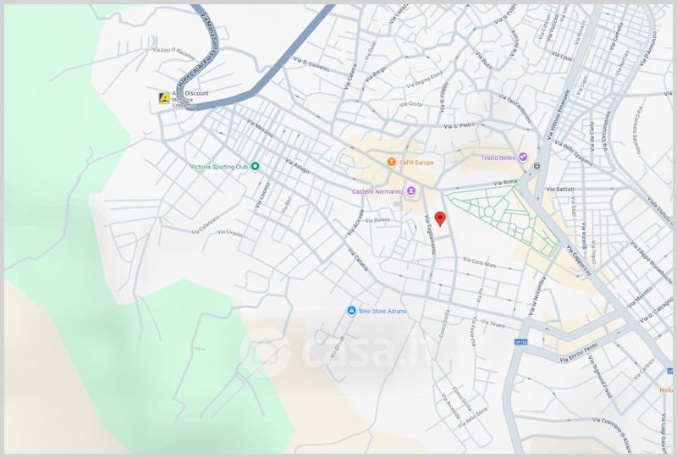Open the Teatro Bellini place label
The image size is (677, 458).
(x=498, y=157)
